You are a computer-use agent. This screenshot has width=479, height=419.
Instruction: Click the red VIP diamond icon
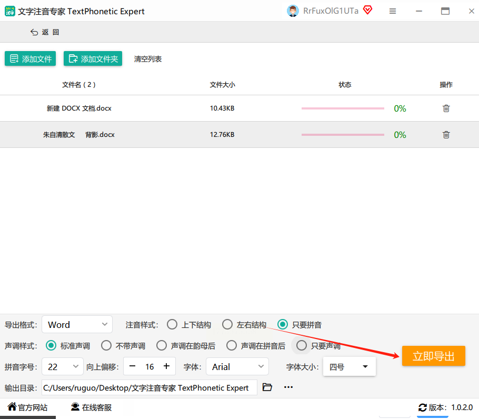point(368,10)
